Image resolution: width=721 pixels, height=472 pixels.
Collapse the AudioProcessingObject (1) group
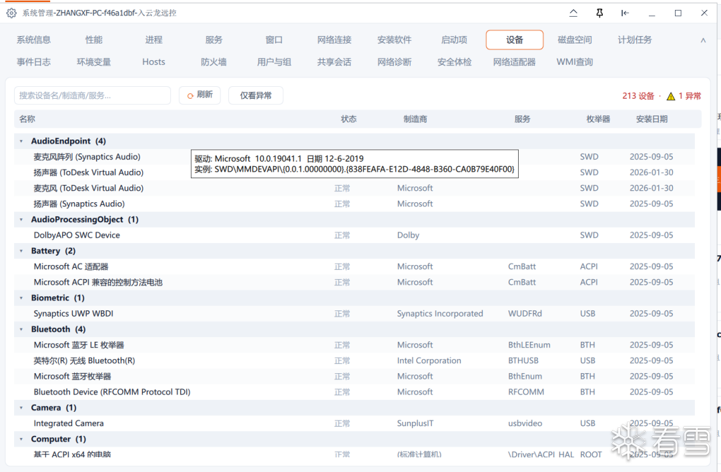(x=21, y=220)
